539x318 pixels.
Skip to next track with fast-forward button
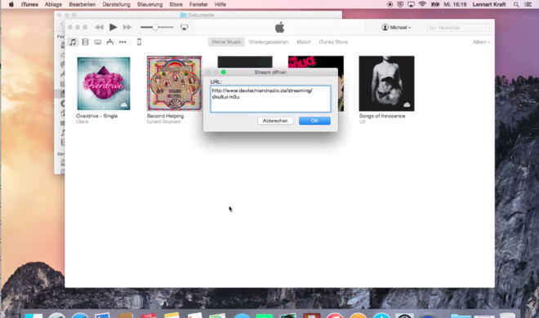click(x=127, y=27)
